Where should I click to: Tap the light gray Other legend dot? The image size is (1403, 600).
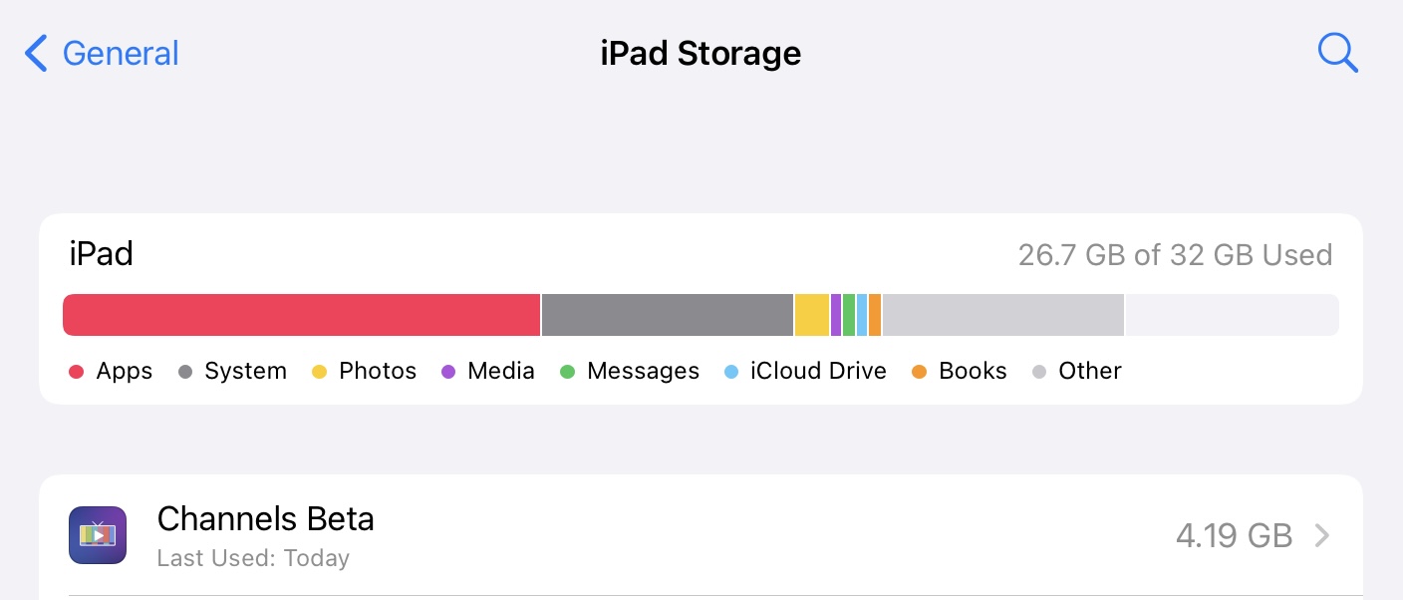point(1041,371)
